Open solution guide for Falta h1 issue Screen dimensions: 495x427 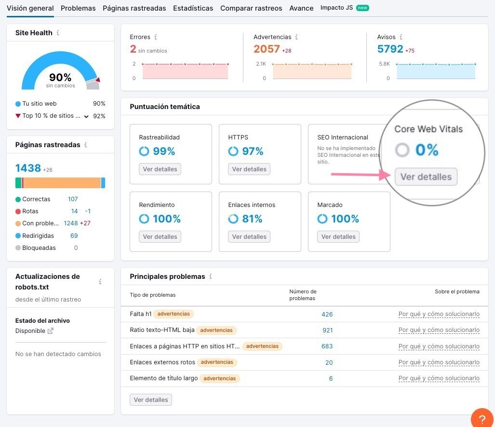coord(439,314)
